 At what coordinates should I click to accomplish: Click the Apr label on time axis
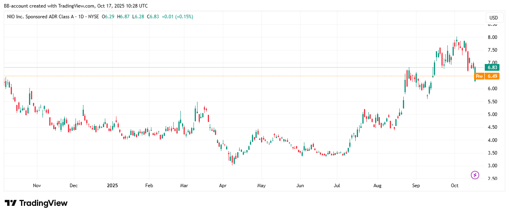tap(223, 185)
